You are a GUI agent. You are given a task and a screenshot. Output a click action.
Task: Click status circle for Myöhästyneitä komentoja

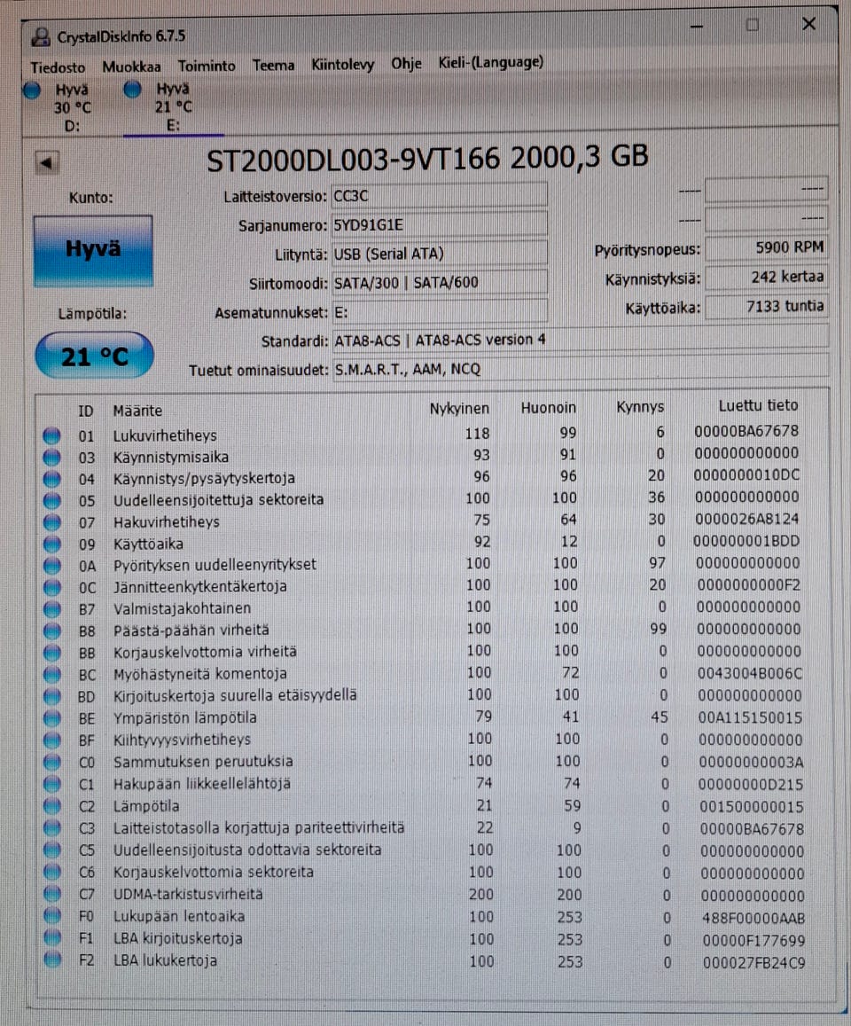51,674
